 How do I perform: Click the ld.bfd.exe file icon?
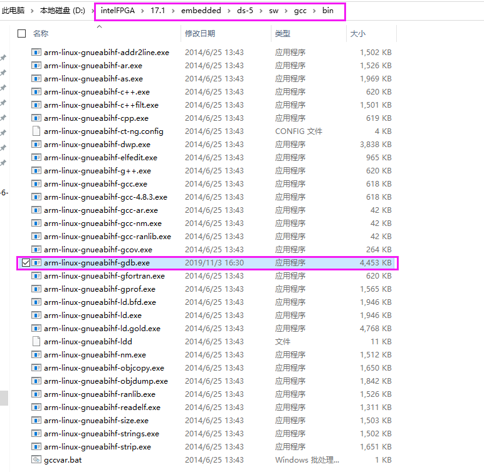[36, 302]
